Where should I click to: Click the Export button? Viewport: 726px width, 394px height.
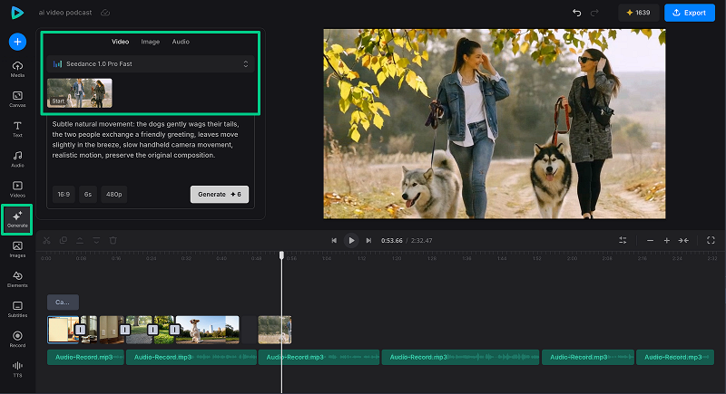tap(690, 13)
